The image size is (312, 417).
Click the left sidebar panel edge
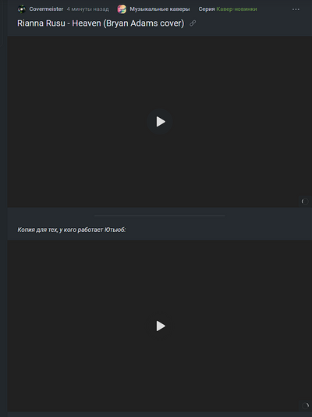2,23
